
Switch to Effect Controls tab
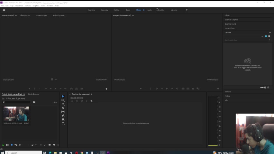point(25,15)
